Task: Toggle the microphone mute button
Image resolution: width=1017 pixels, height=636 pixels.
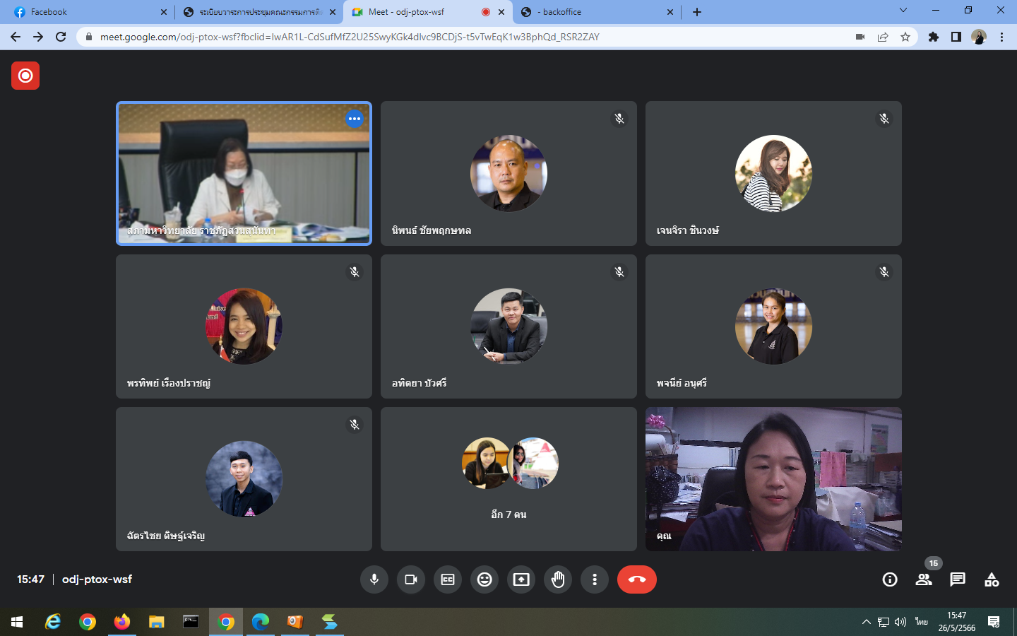Action: (x=374, y=579)
